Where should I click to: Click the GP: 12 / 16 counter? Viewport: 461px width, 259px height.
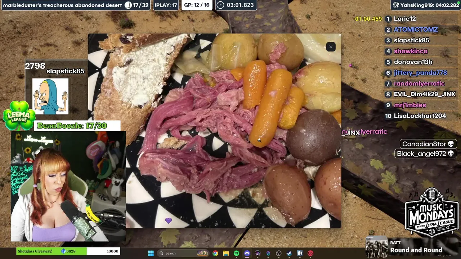tap(197, 5)
